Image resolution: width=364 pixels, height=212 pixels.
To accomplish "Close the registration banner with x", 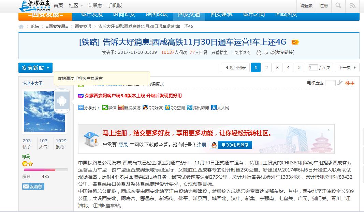I will pos(329,130).
